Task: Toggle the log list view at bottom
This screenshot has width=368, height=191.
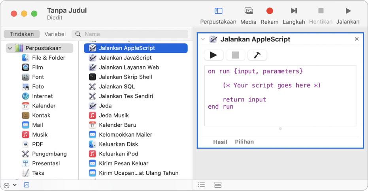Action: [x=202, y=185]
